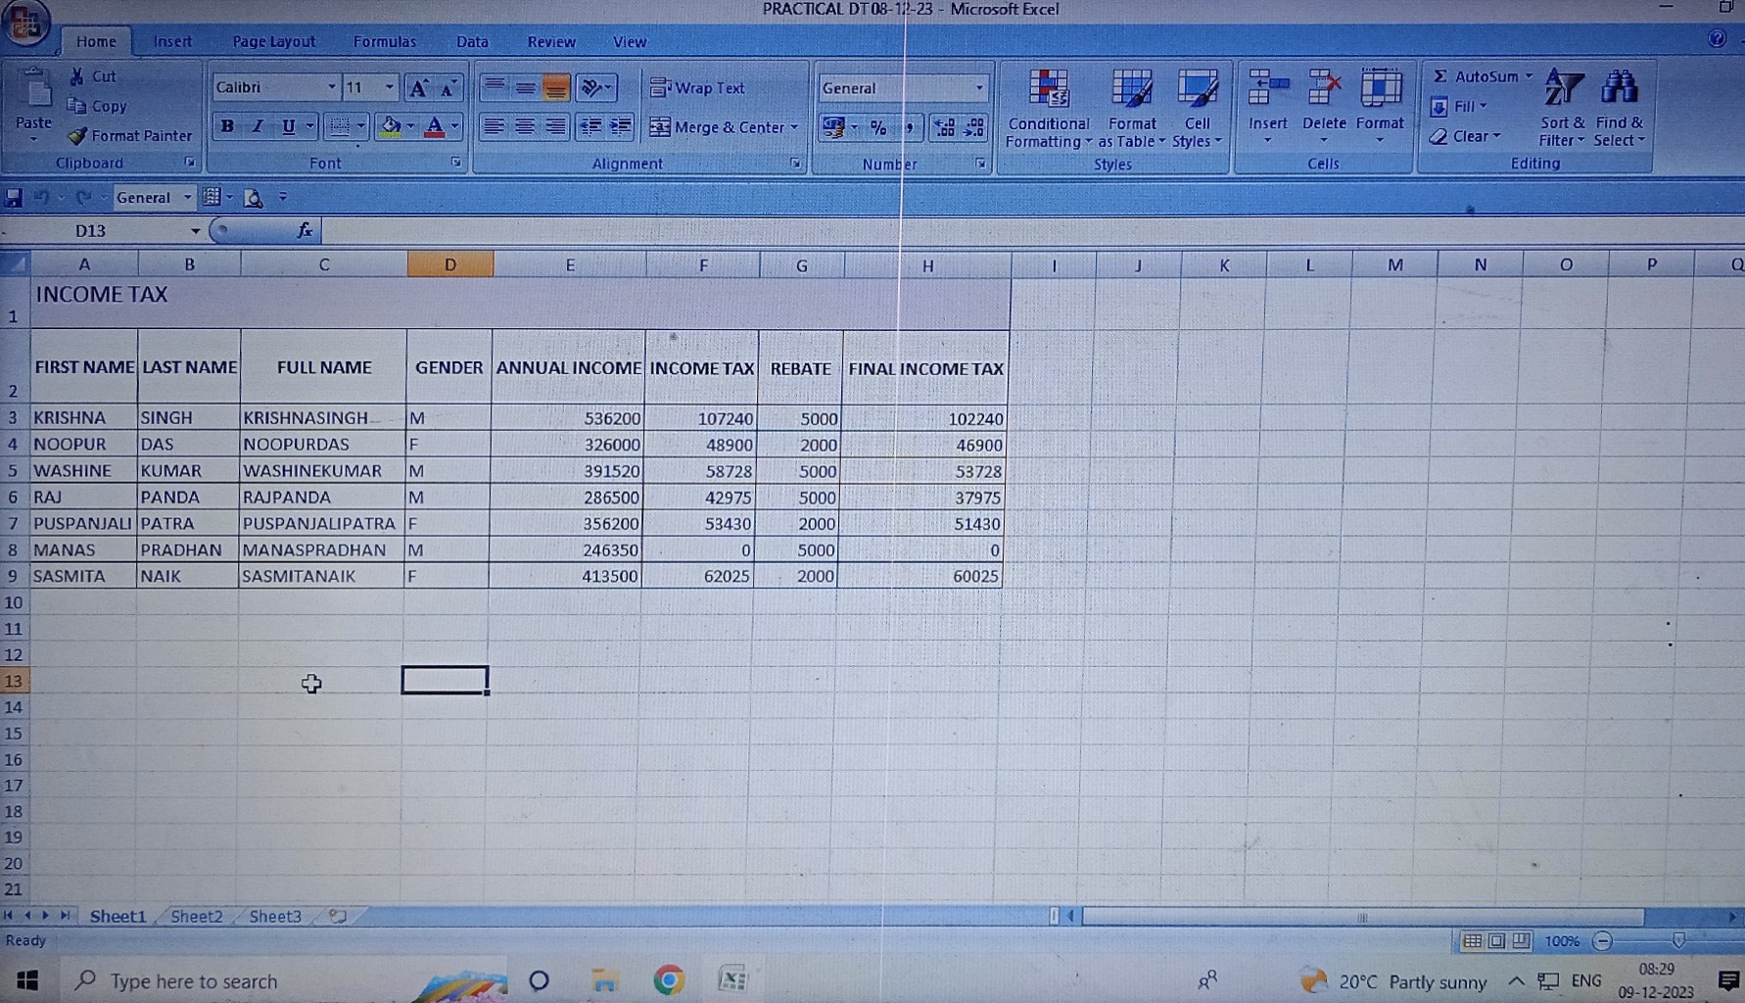Expand the Name Box dropdown arrow
1745x1003 pixels.
pos(195,231)
